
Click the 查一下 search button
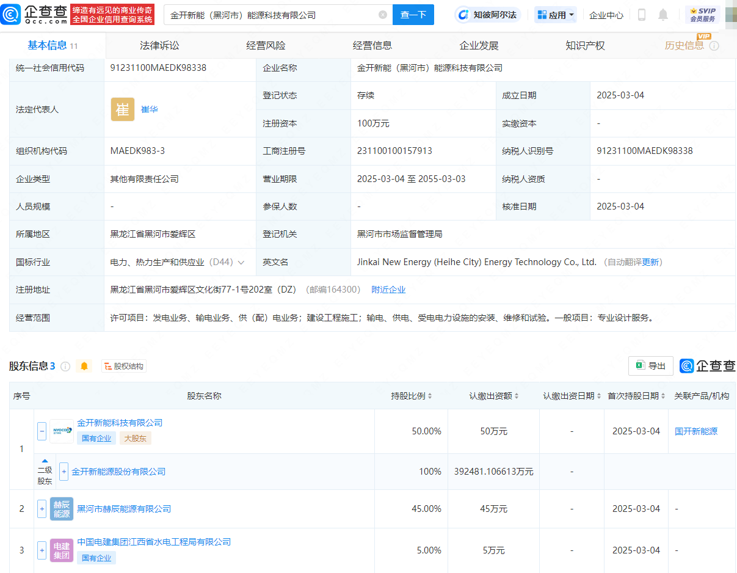click(x=413, y=15)
